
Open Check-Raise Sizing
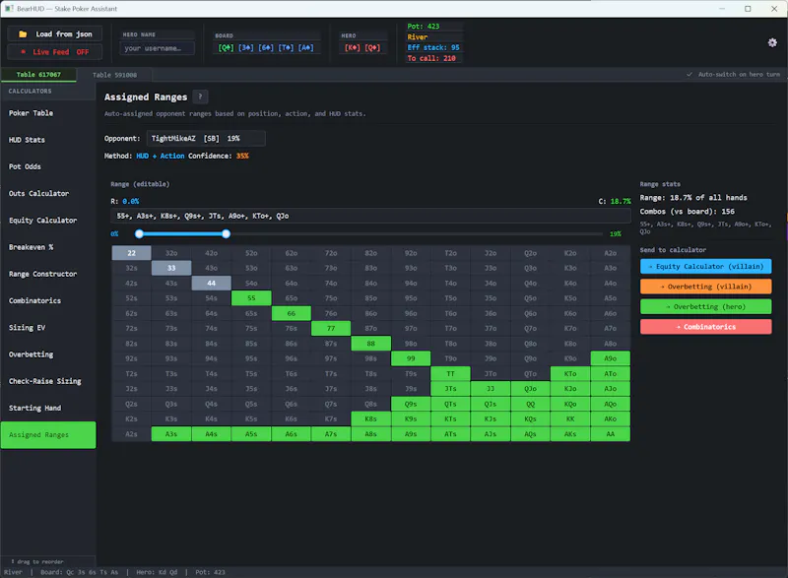47,381
